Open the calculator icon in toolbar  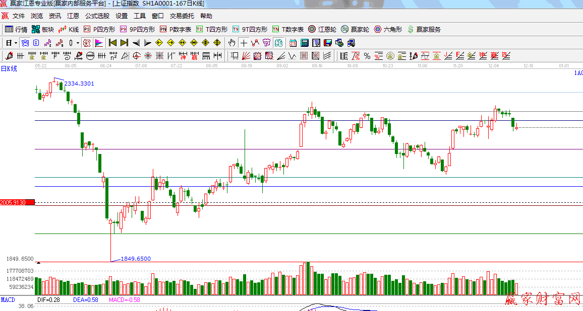(305, 43)
